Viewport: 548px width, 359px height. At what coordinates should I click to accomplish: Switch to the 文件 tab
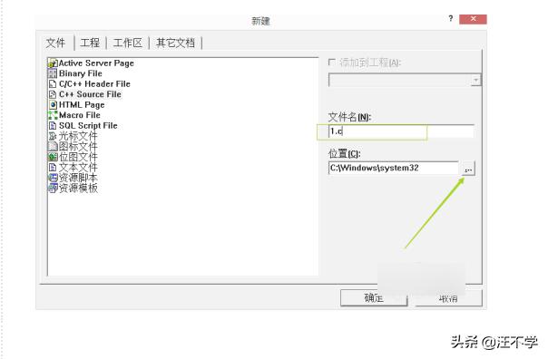point(56,43)
